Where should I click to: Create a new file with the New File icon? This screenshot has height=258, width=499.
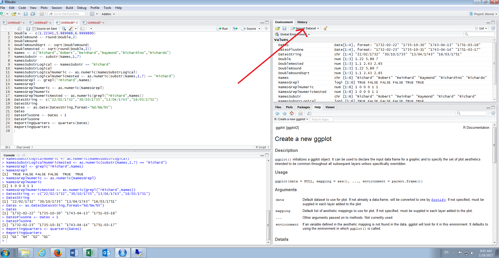pos(2,14)
